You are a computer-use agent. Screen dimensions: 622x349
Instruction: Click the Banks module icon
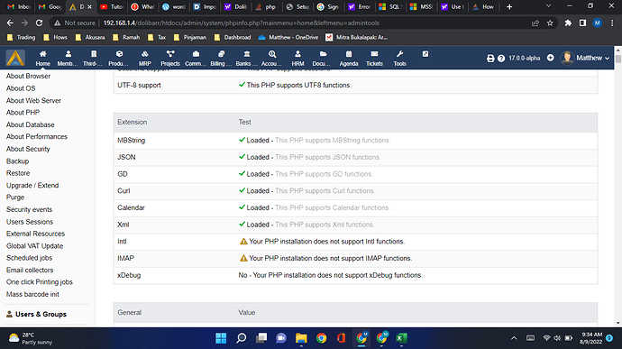coord(247,54)
